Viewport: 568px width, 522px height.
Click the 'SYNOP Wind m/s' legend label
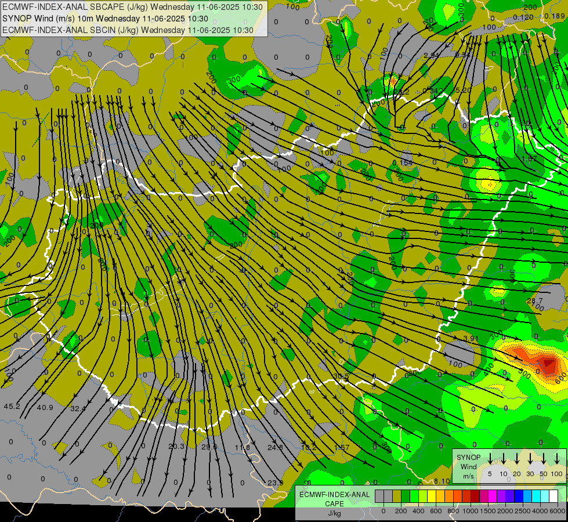468,466
